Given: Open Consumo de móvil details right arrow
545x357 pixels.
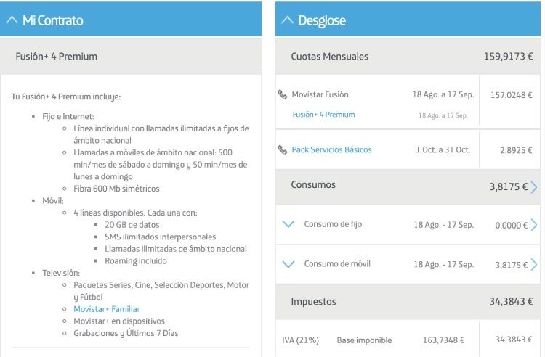Looking at the screenshot, I should click(x=534, y=265).
